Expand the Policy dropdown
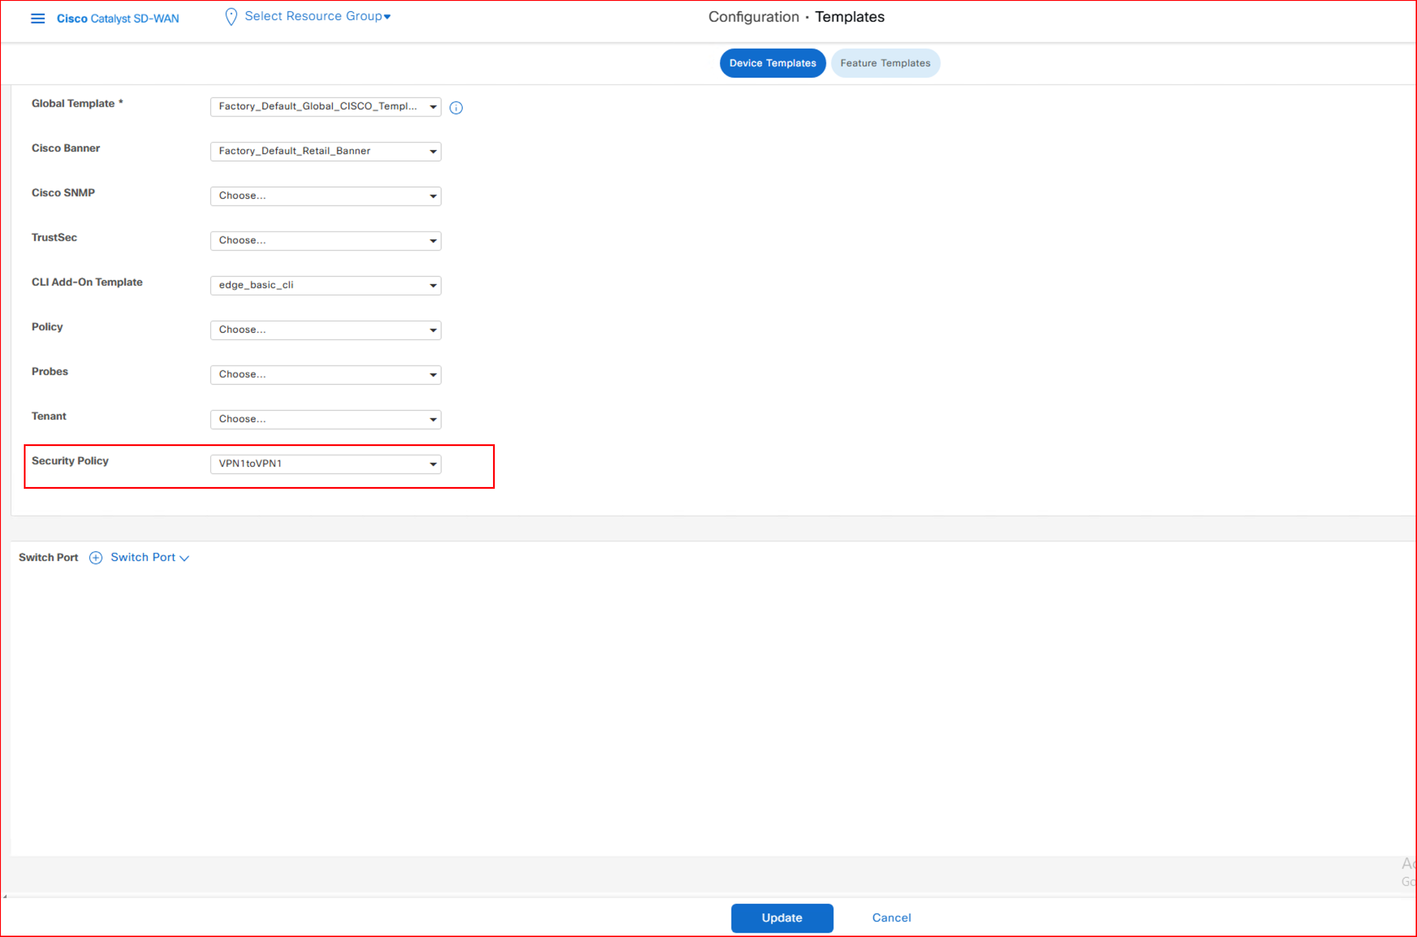This screenshot has height=937, width=1417. coord(326,330)
